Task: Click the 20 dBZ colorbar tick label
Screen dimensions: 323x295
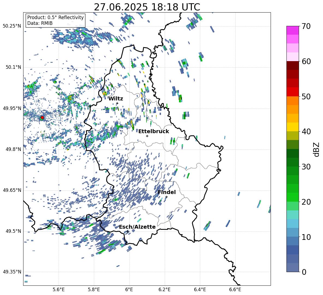Action: (x=306, y=202)
